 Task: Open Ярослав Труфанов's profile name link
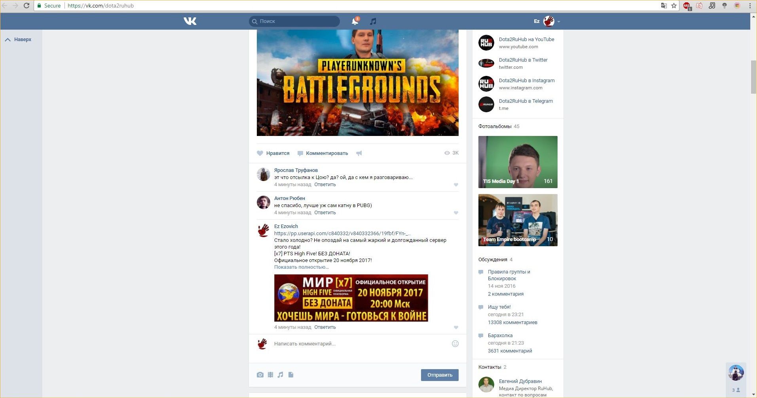pyautogui.click(x=296, y=170)
